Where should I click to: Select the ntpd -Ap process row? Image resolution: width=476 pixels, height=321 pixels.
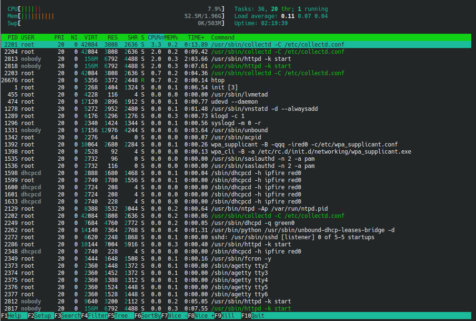pos(236,209)
